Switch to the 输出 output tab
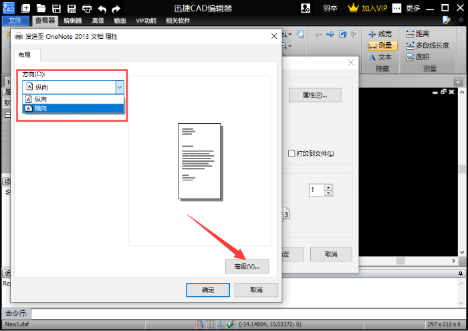The height and width of the screenshot is (331, 468). click(x=120, y=21)
